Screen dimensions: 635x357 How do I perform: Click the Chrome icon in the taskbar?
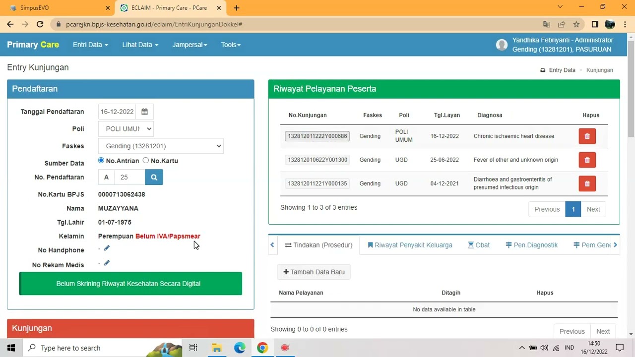pos(262,348)
